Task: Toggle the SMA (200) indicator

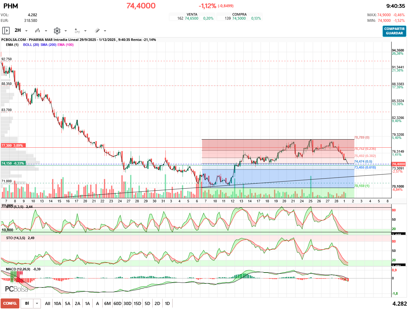Action: [48, 45]
